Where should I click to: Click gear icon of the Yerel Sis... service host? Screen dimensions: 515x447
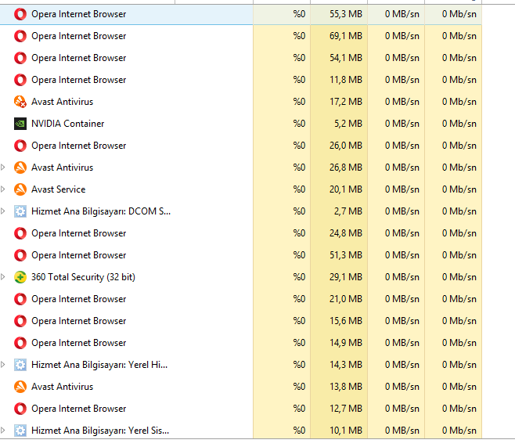click(20, 431)
